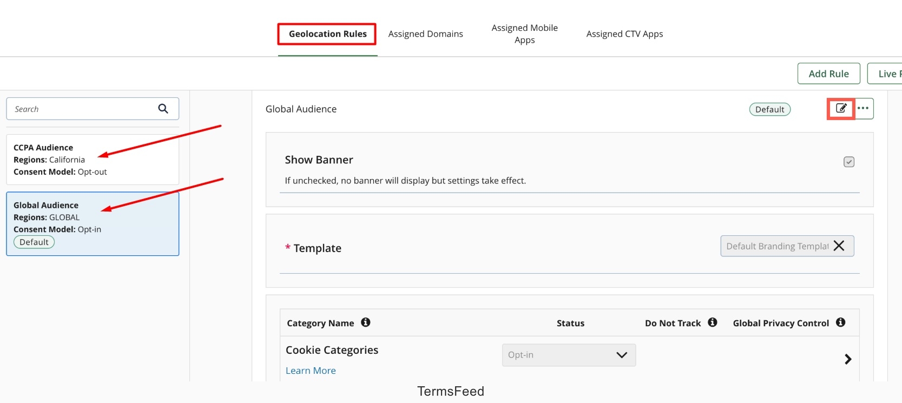Click the Status column header

[570, 323]
